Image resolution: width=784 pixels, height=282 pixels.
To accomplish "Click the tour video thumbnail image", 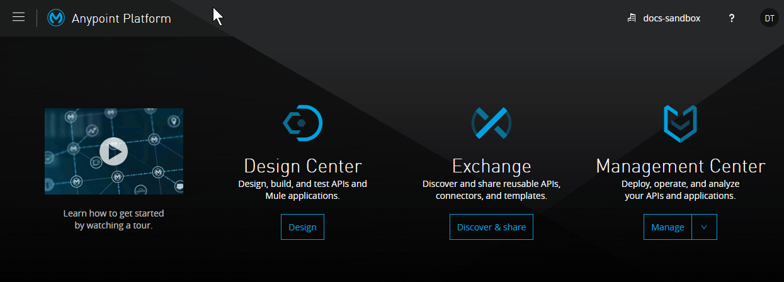I will 114,151.
